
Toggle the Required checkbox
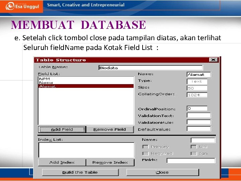145,154
